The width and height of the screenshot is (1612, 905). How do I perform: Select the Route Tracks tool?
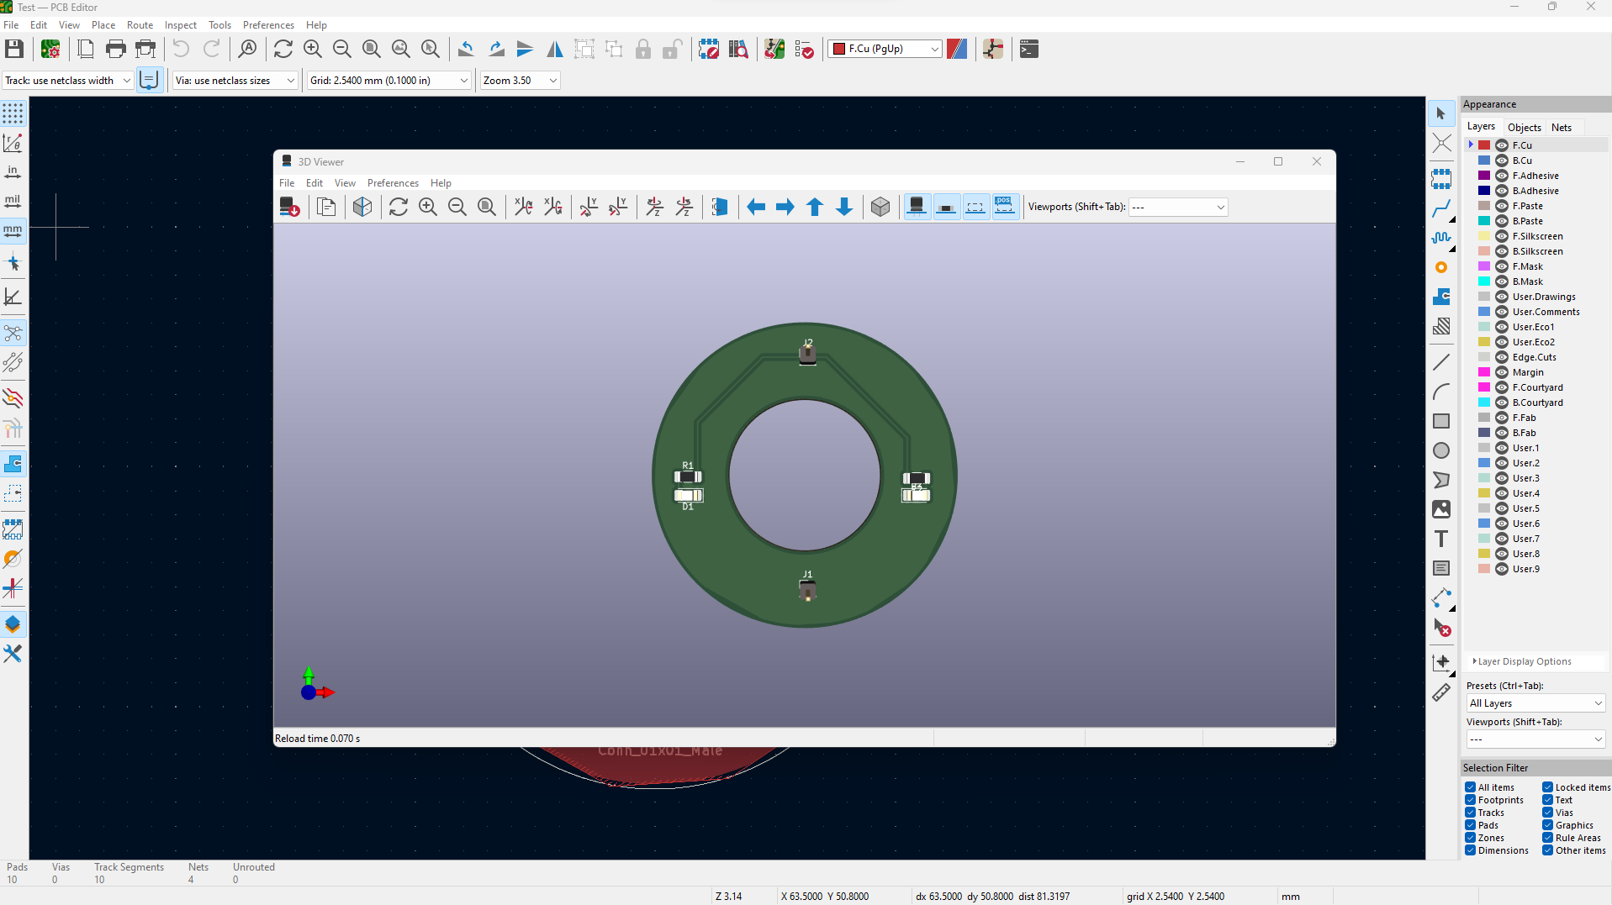tap(1441, 208)
